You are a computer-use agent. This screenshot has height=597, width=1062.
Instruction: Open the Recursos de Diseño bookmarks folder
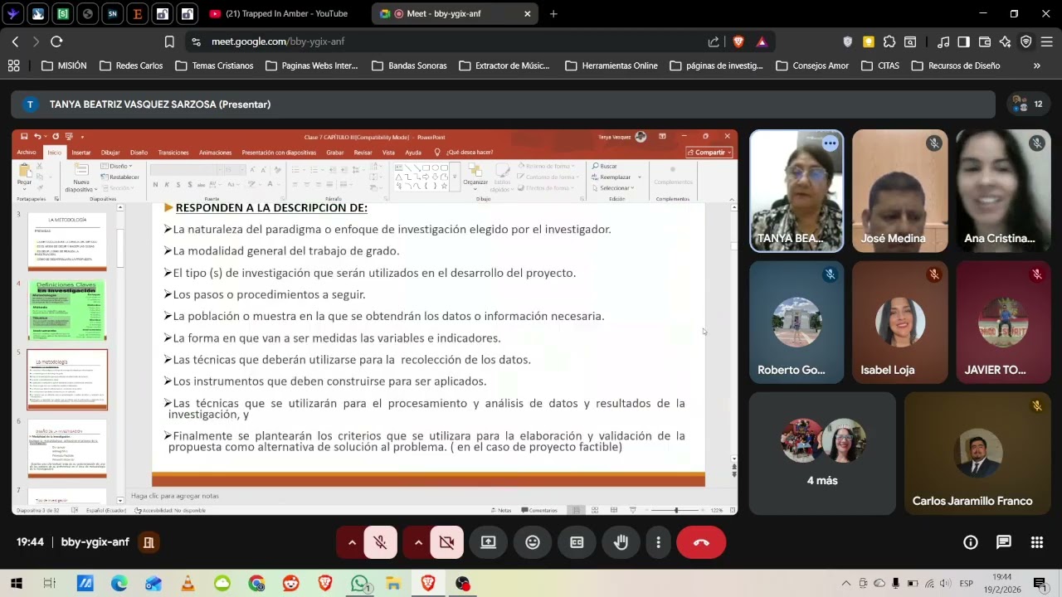tap(955, 66)
